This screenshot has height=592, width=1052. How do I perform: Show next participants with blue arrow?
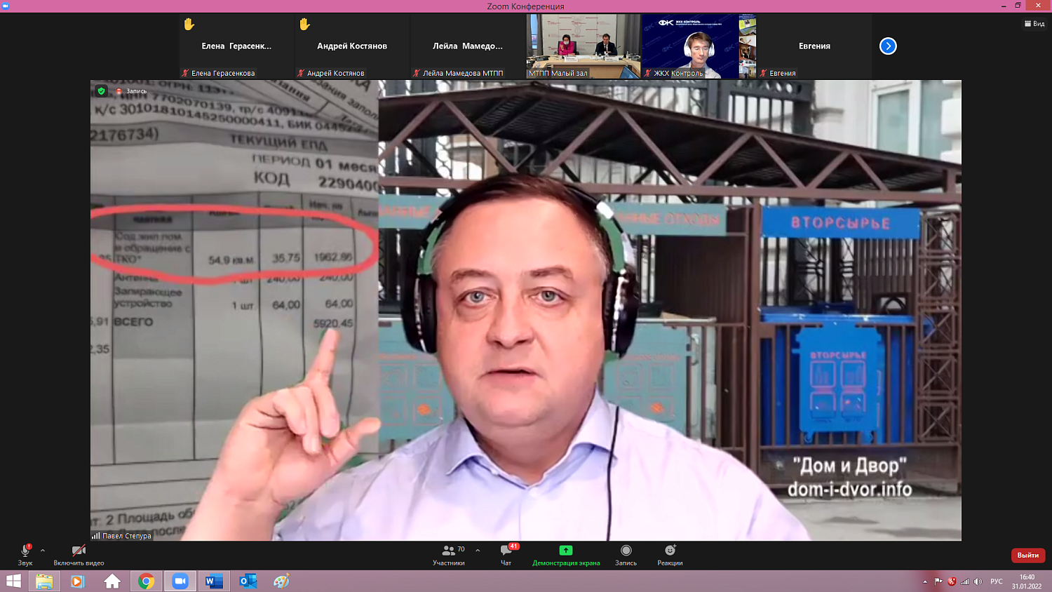tap(888, 46)
